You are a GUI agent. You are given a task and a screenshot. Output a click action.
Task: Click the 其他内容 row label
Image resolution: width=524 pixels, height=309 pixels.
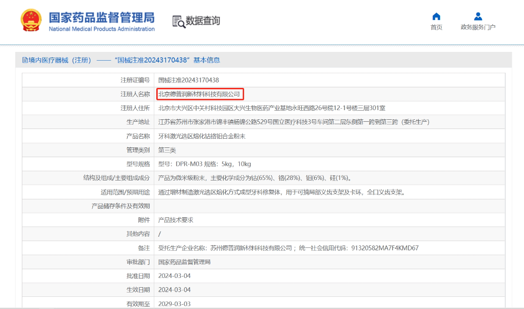coord(138,234)
